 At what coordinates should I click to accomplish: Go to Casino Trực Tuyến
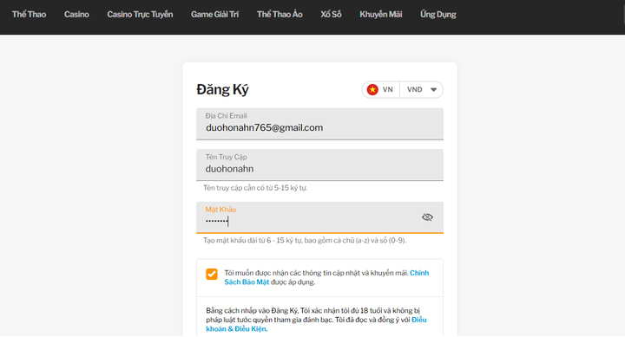pos(140,15)
